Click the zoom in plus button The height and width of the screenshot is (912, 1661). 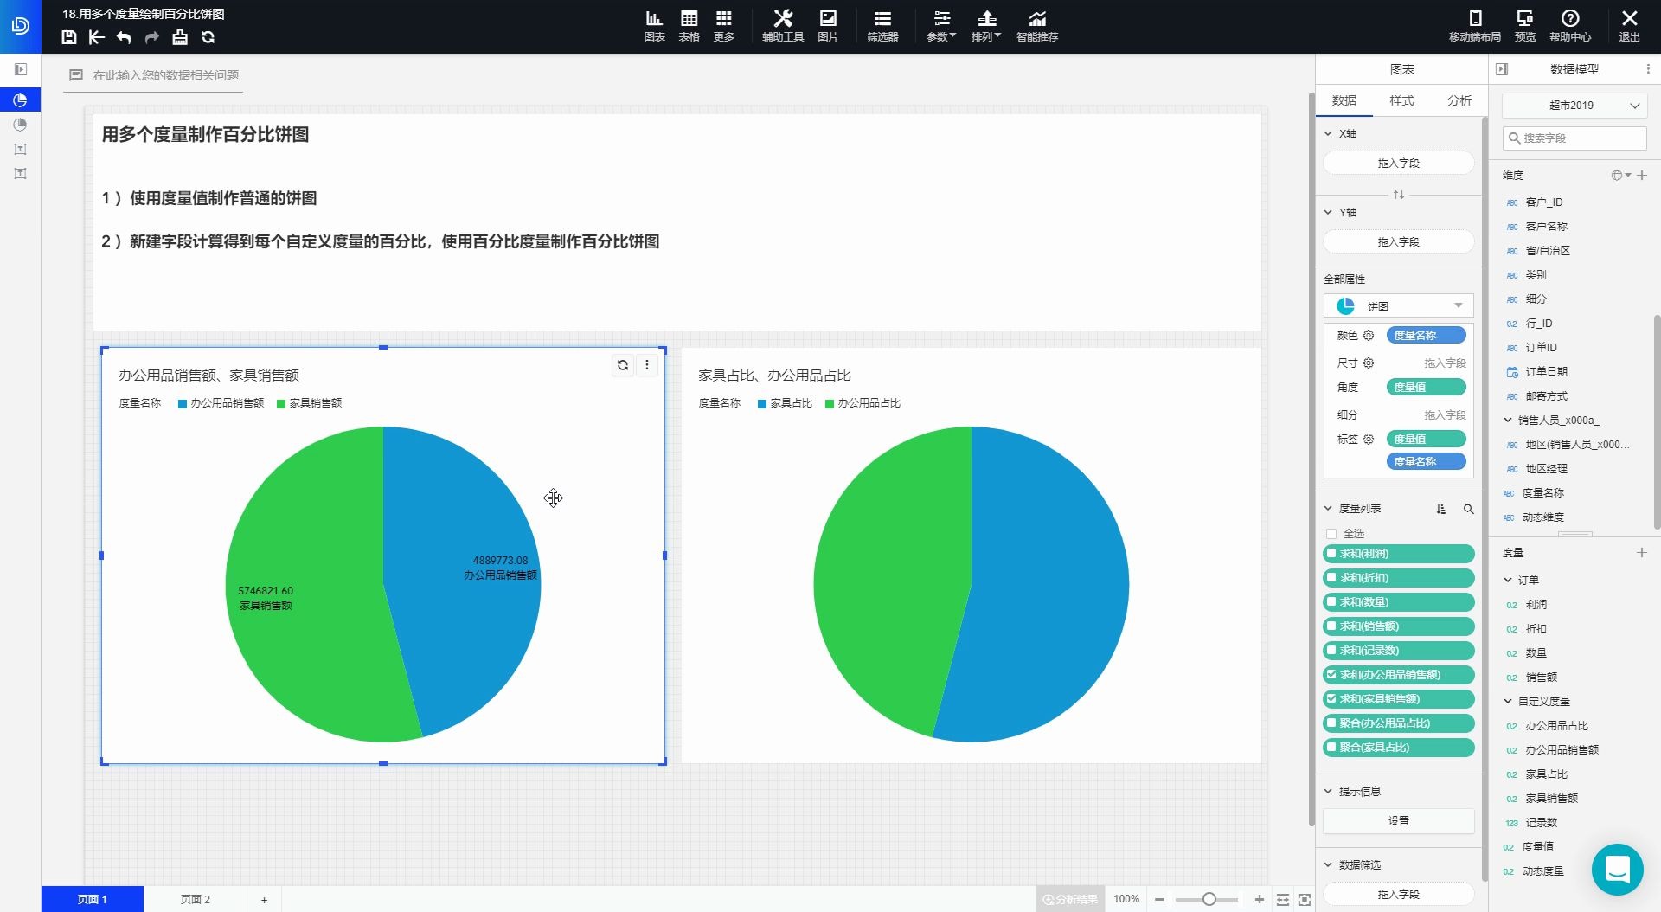tap(1260, 900)
